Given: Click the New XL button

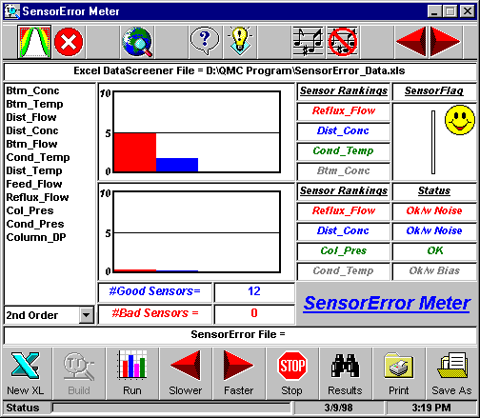Looking at the screenshot, I should click(x=26, y=373).
